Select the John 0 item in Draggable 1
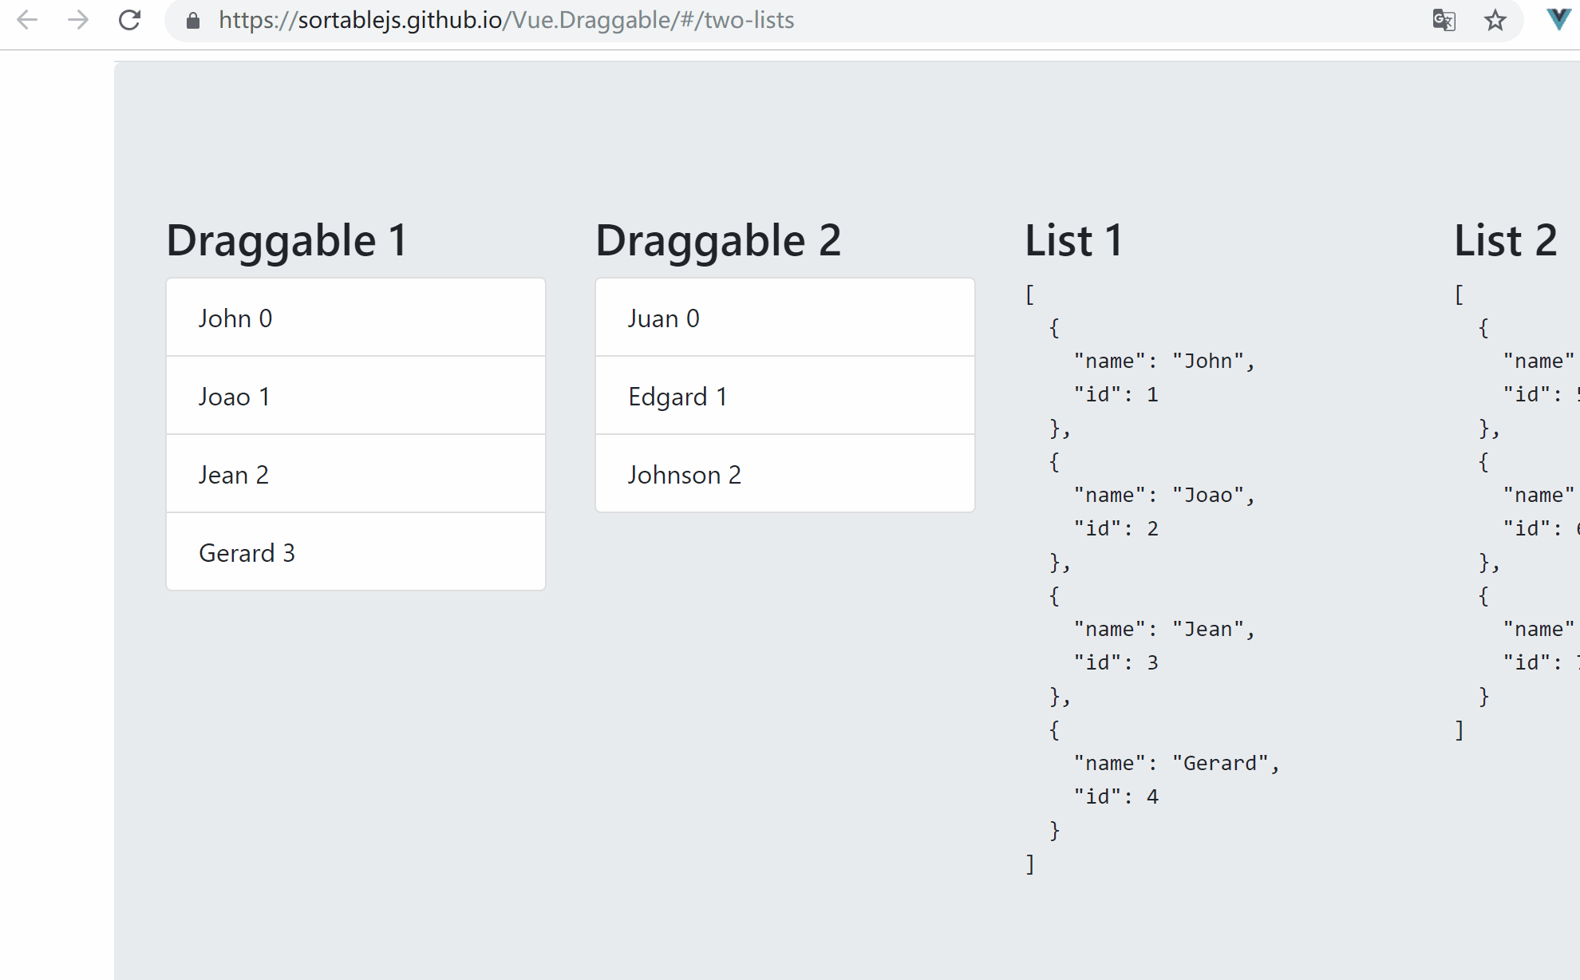The width and height of the screenshot is (1580, 980). tap(355, 317)
